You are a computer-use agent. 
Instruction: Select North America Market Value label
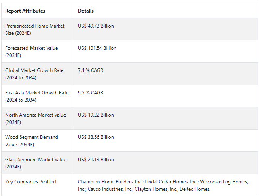pos(36,118)
